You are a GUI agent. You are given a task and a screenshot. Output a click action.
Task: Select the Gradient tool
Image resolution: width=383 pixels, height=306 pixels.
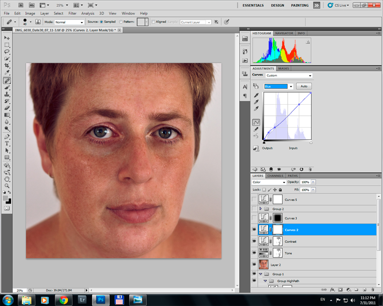[x=7, y=115]
